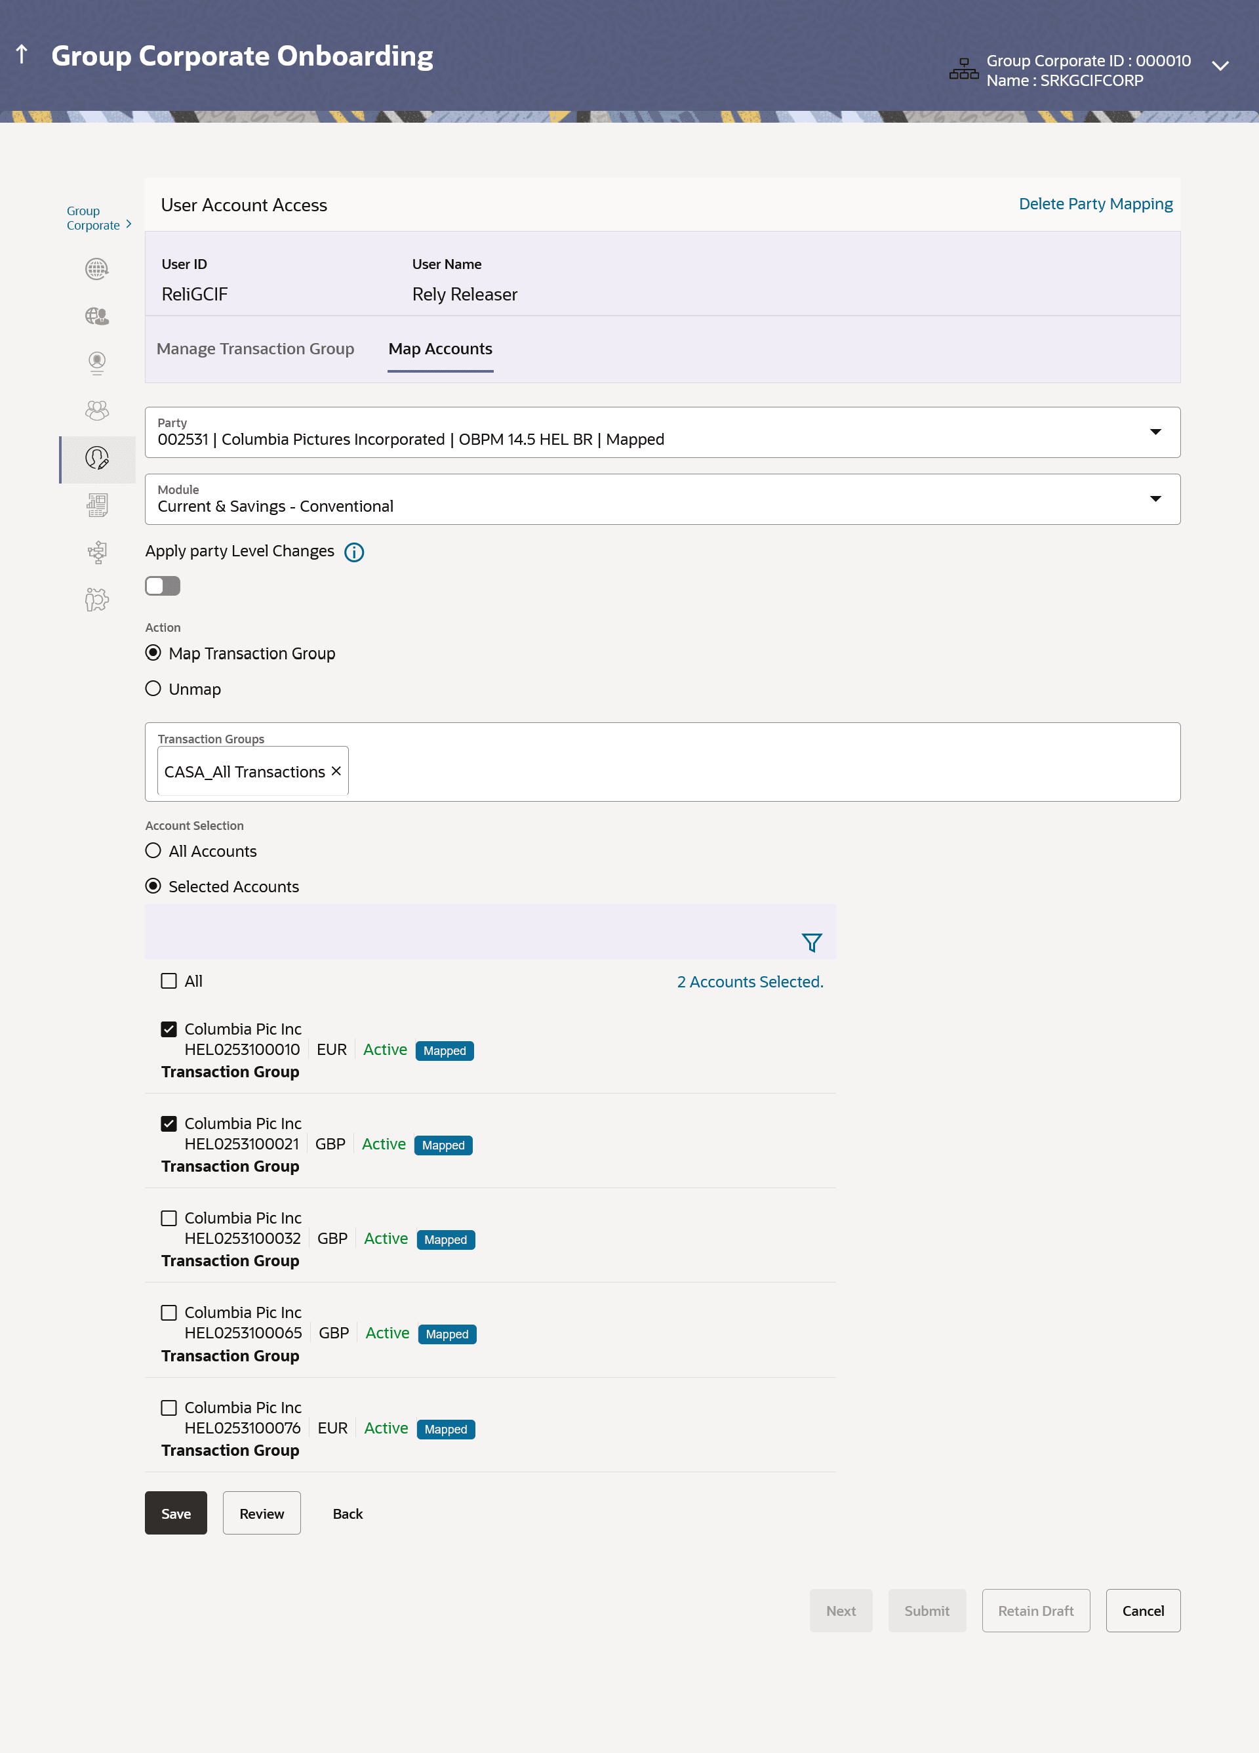1259x1753 pixels.
Task: Check the box for account HEL0253100032
Action: tap(169, 1218)
